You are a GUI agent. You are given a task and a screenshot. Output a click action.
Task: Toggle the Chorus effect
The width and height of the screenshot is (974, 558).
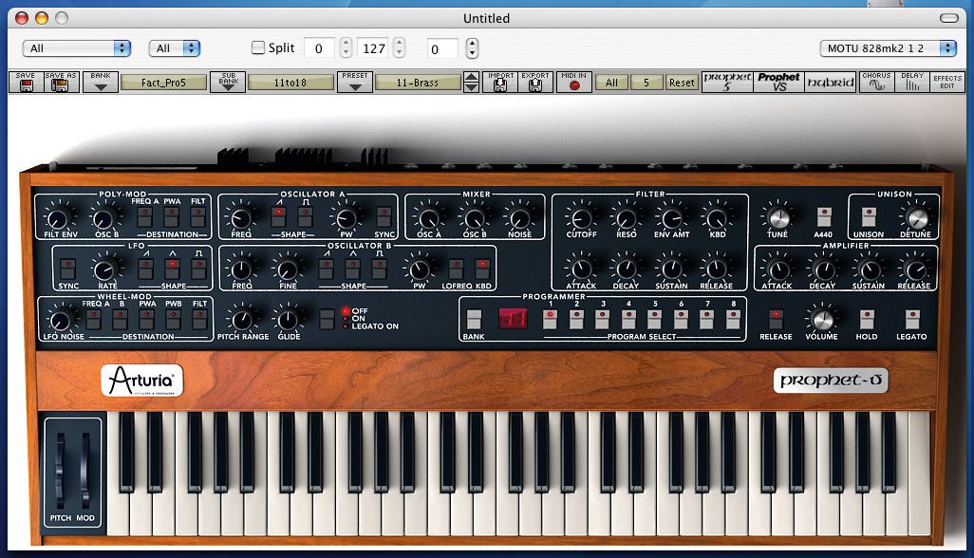coord(876,82)
